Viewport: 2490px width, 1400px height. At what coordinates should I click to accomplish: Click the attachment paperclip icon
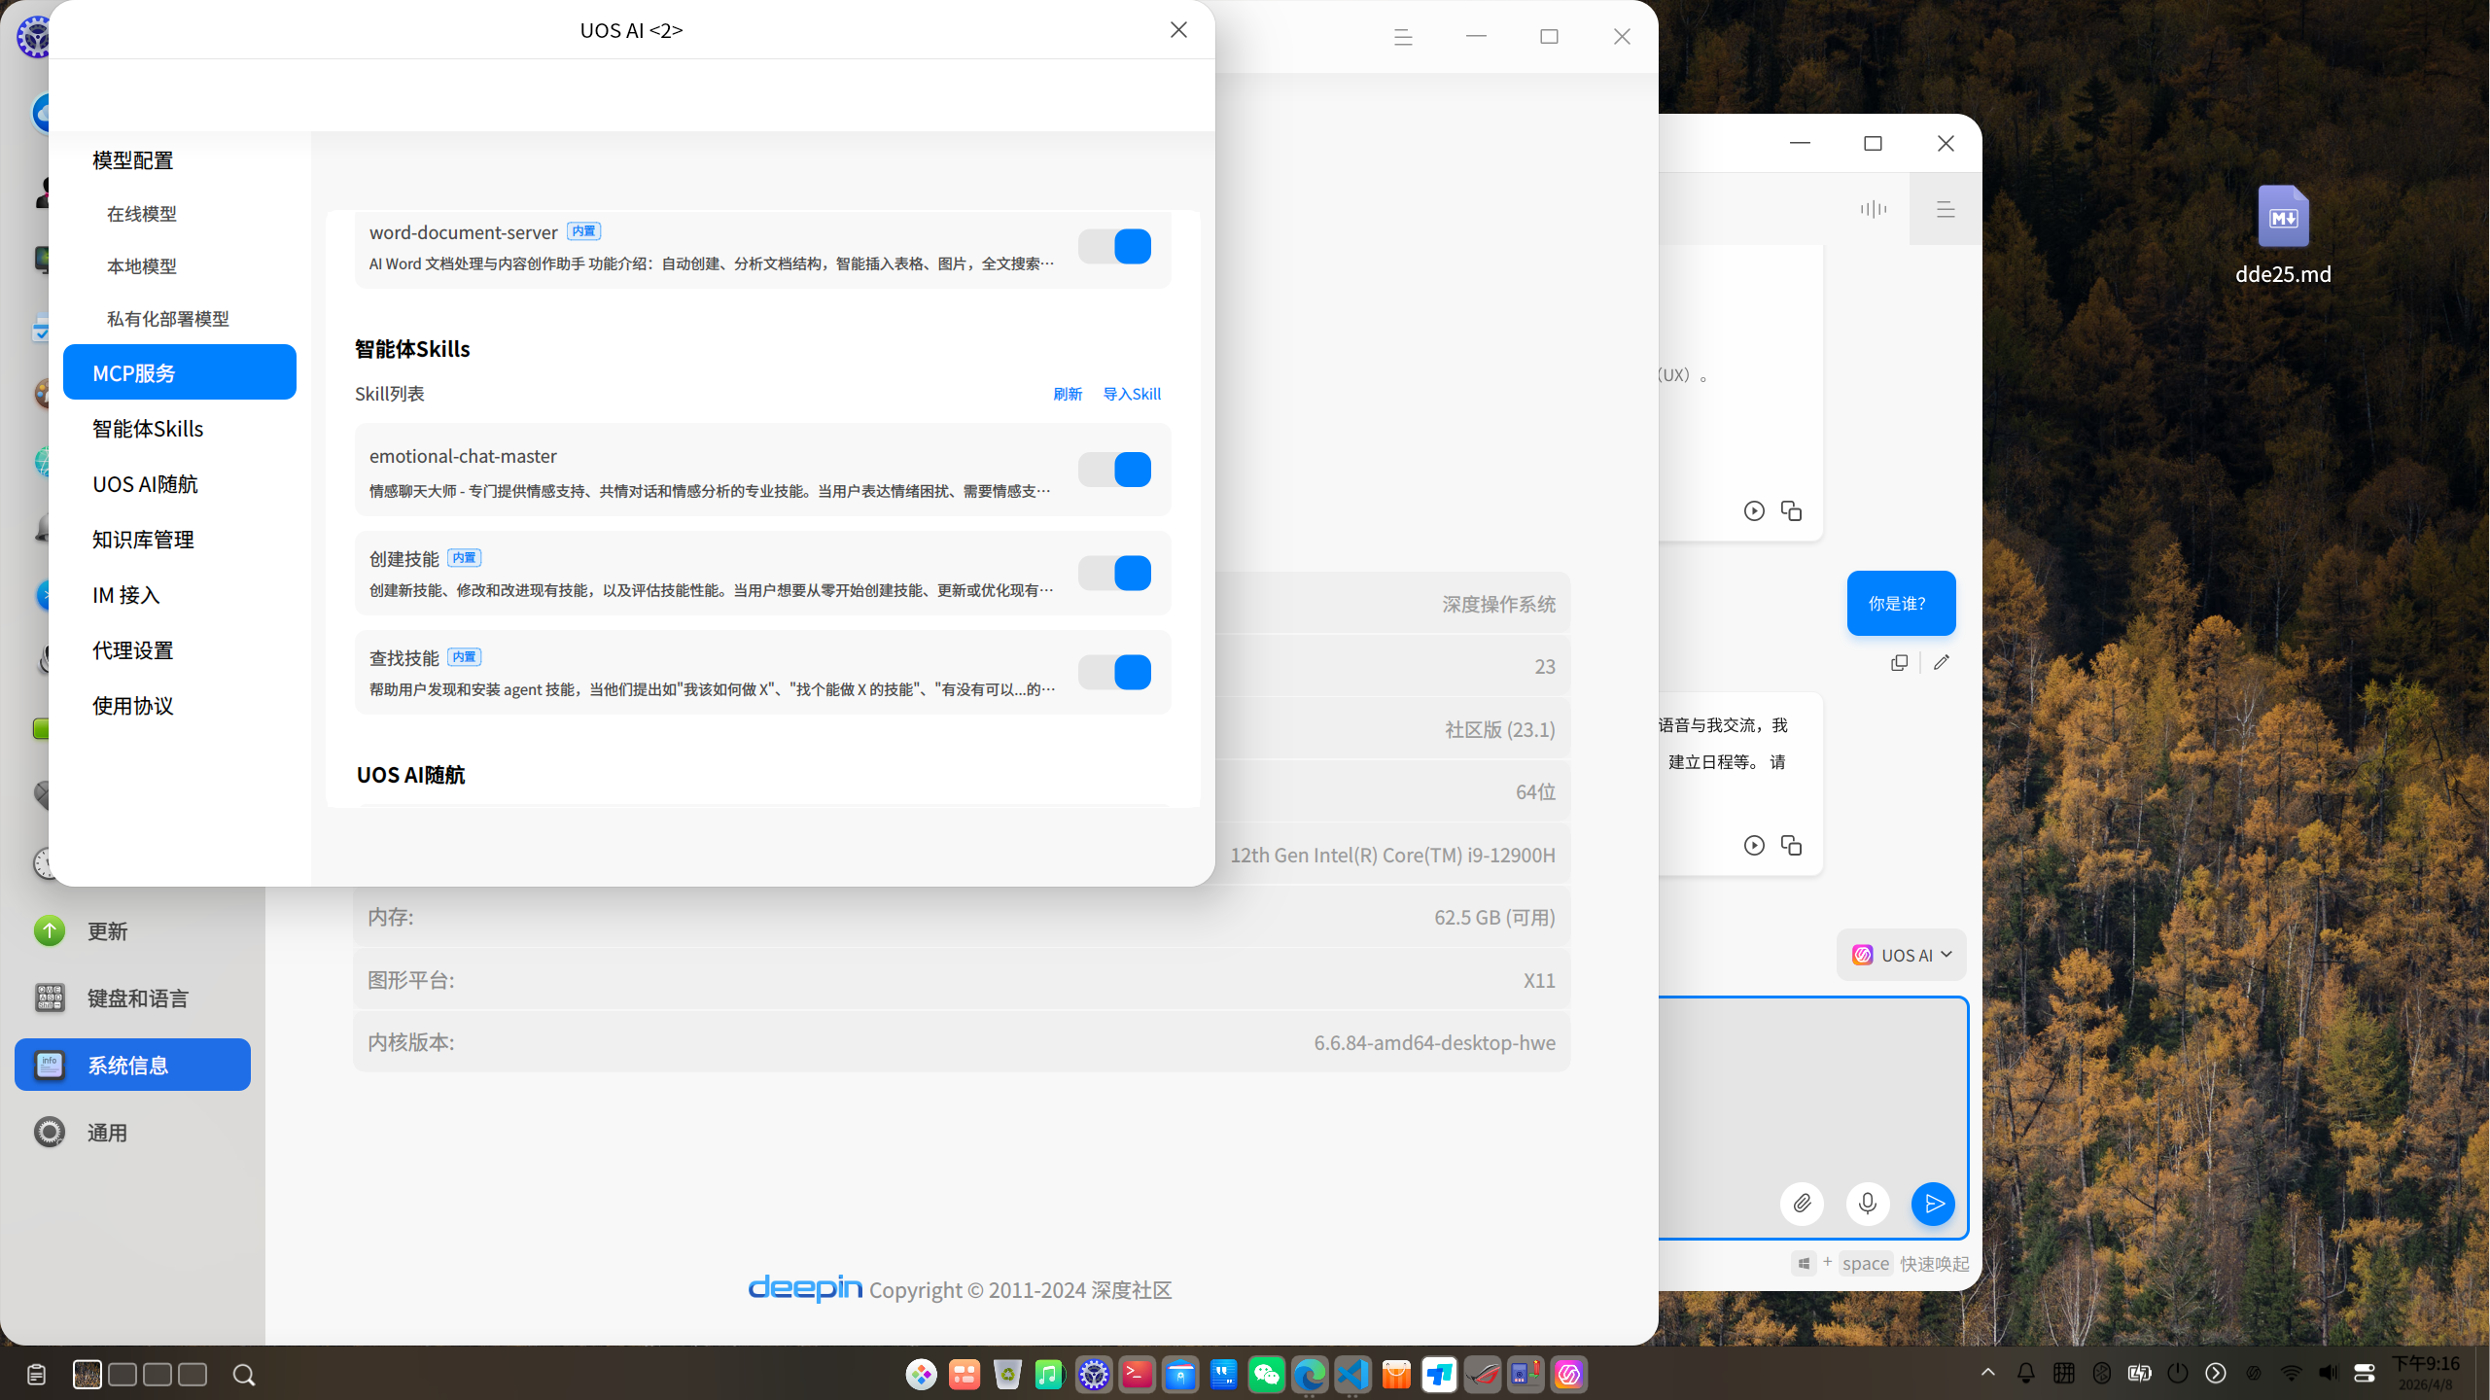click(1802, 1204)
